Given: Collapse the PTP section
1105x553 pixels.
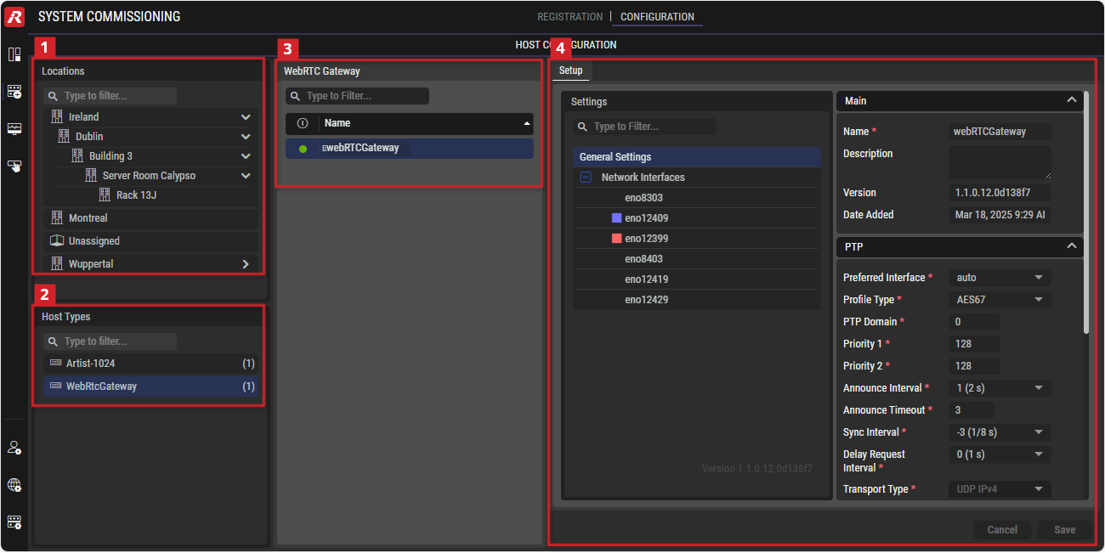Looking at the screenshot, I should coord(1072,246).
